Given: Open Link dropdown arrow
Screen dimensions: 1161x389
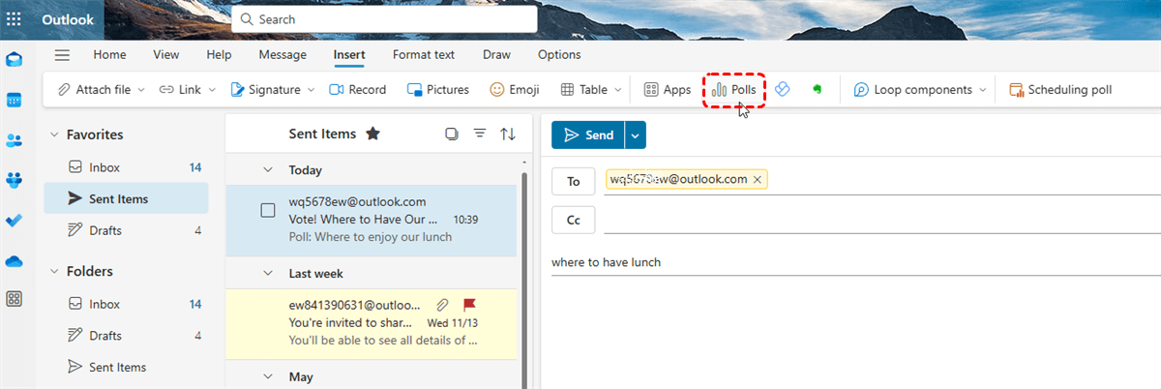Looking at the screenshot, I should [x=211, y=90].
